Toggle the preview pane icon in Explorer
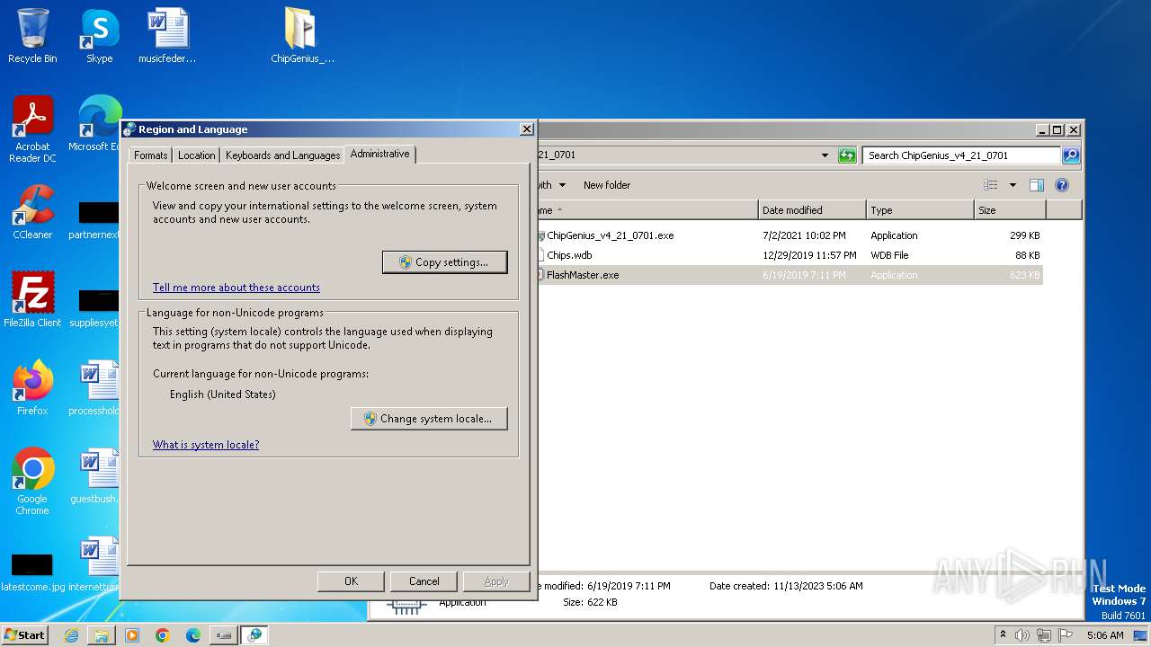 (x=1036, y=185)
